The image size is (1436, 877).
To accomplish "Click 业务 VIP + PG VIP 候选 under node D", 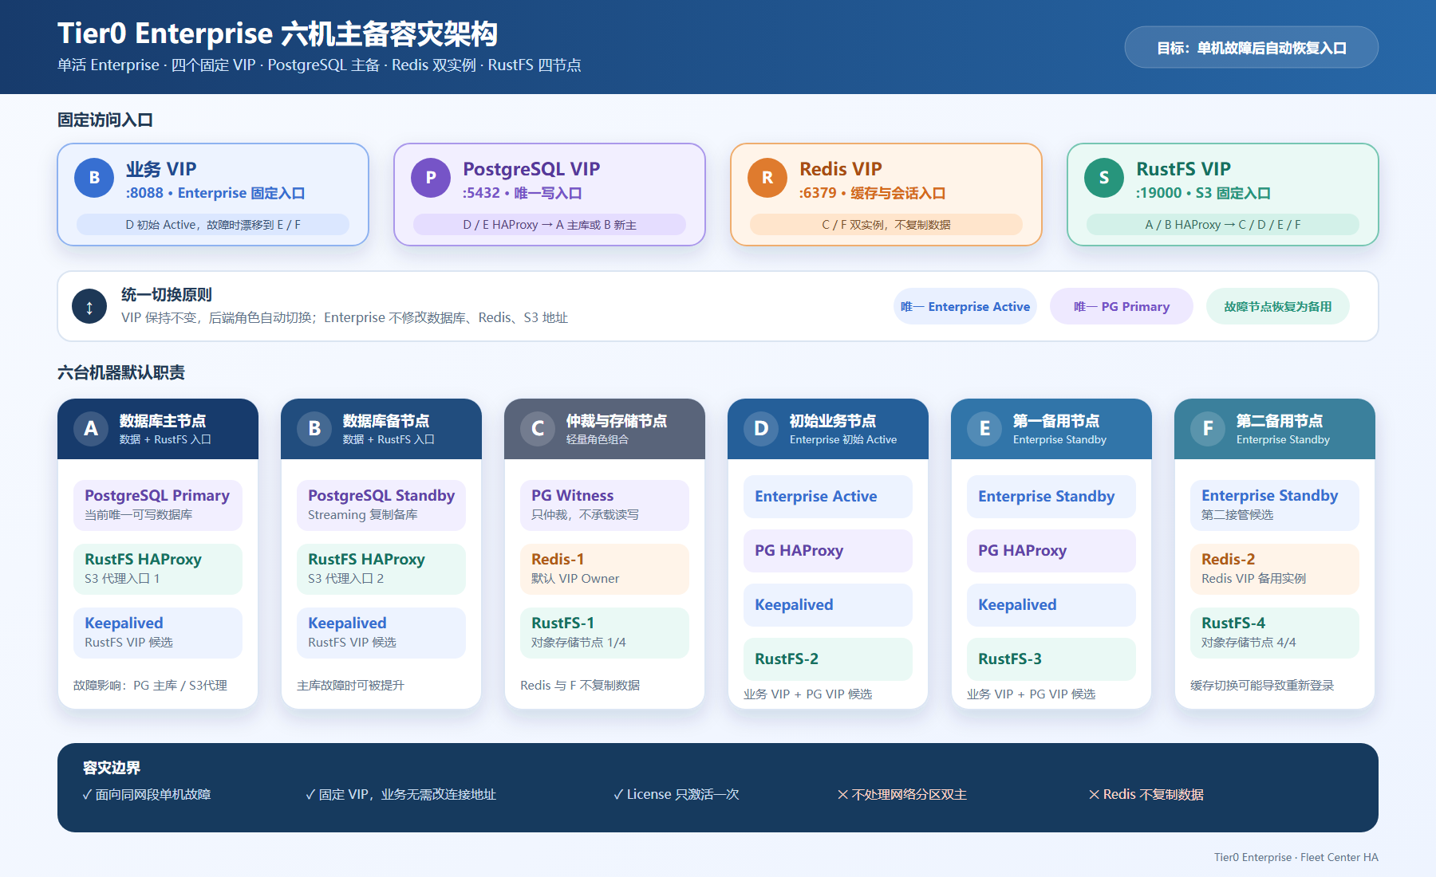I will [807, 694].
